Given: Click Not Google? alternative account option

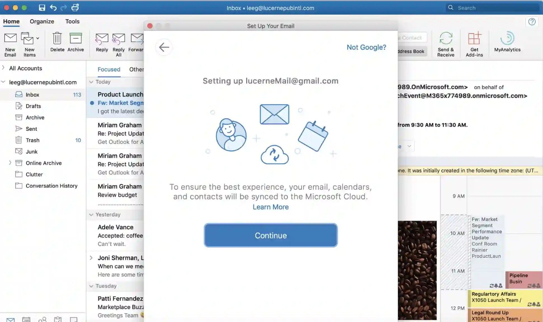Looking at the screenshot, I should (x=366, y=47).
